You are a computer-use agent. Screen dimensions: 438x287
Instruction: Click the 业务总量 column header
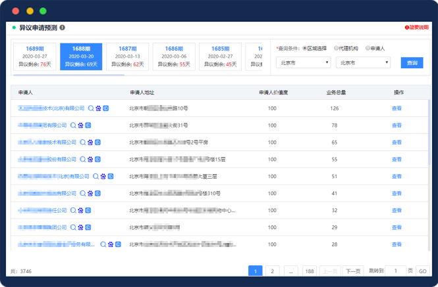click(x=336, y=93)
